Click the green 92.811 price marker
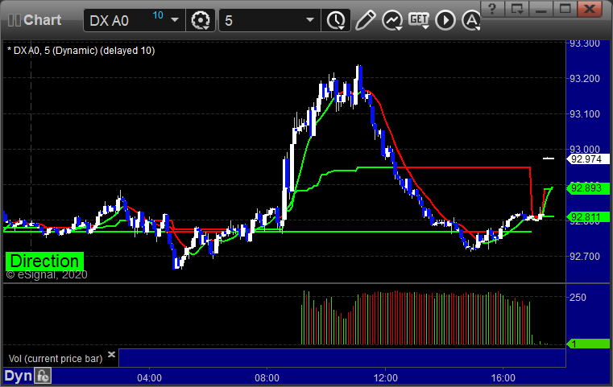Viewport: 613px width, 387px height. click(x=588, y=217)
